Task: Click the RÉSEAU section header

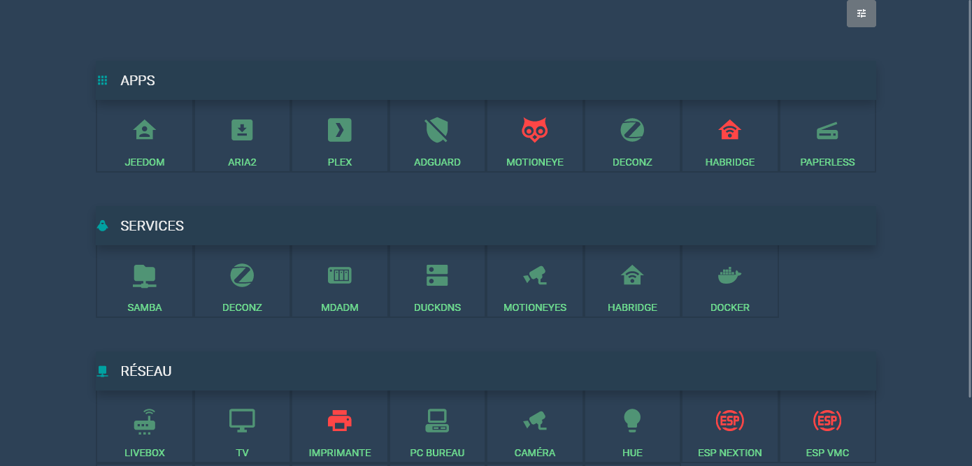Action: coord(486,371)
